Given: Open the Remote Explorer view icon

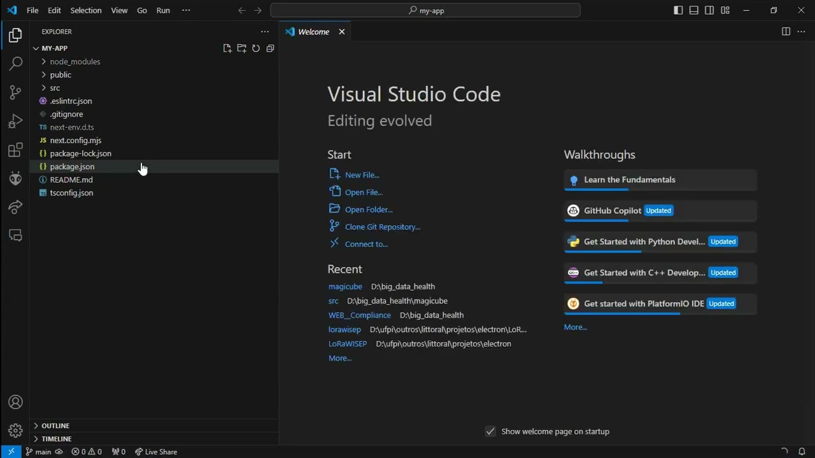Looking at the screenshot, I should (15, 235).
